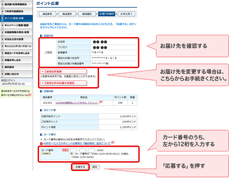Image resolution: width=229 pixels, height=191 pixels.
Task: Open ポイント照会・応募 in the side menu
Action: pyautogui.click(x=17, y=18)
